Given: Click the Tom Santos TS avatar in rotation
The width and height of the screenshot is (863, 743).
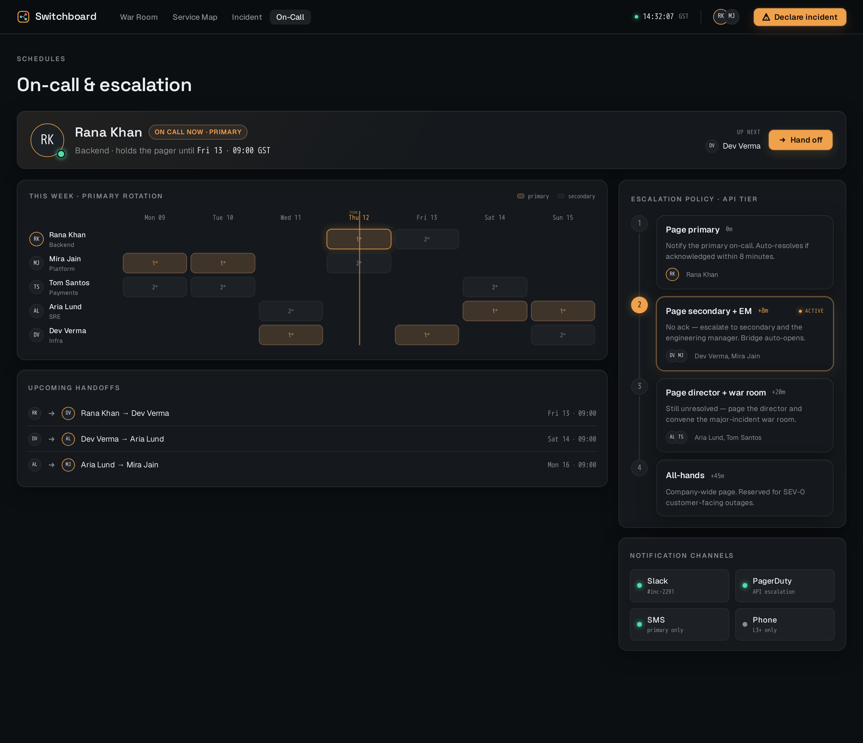Looking at the screenshot, I should point(37,287).
